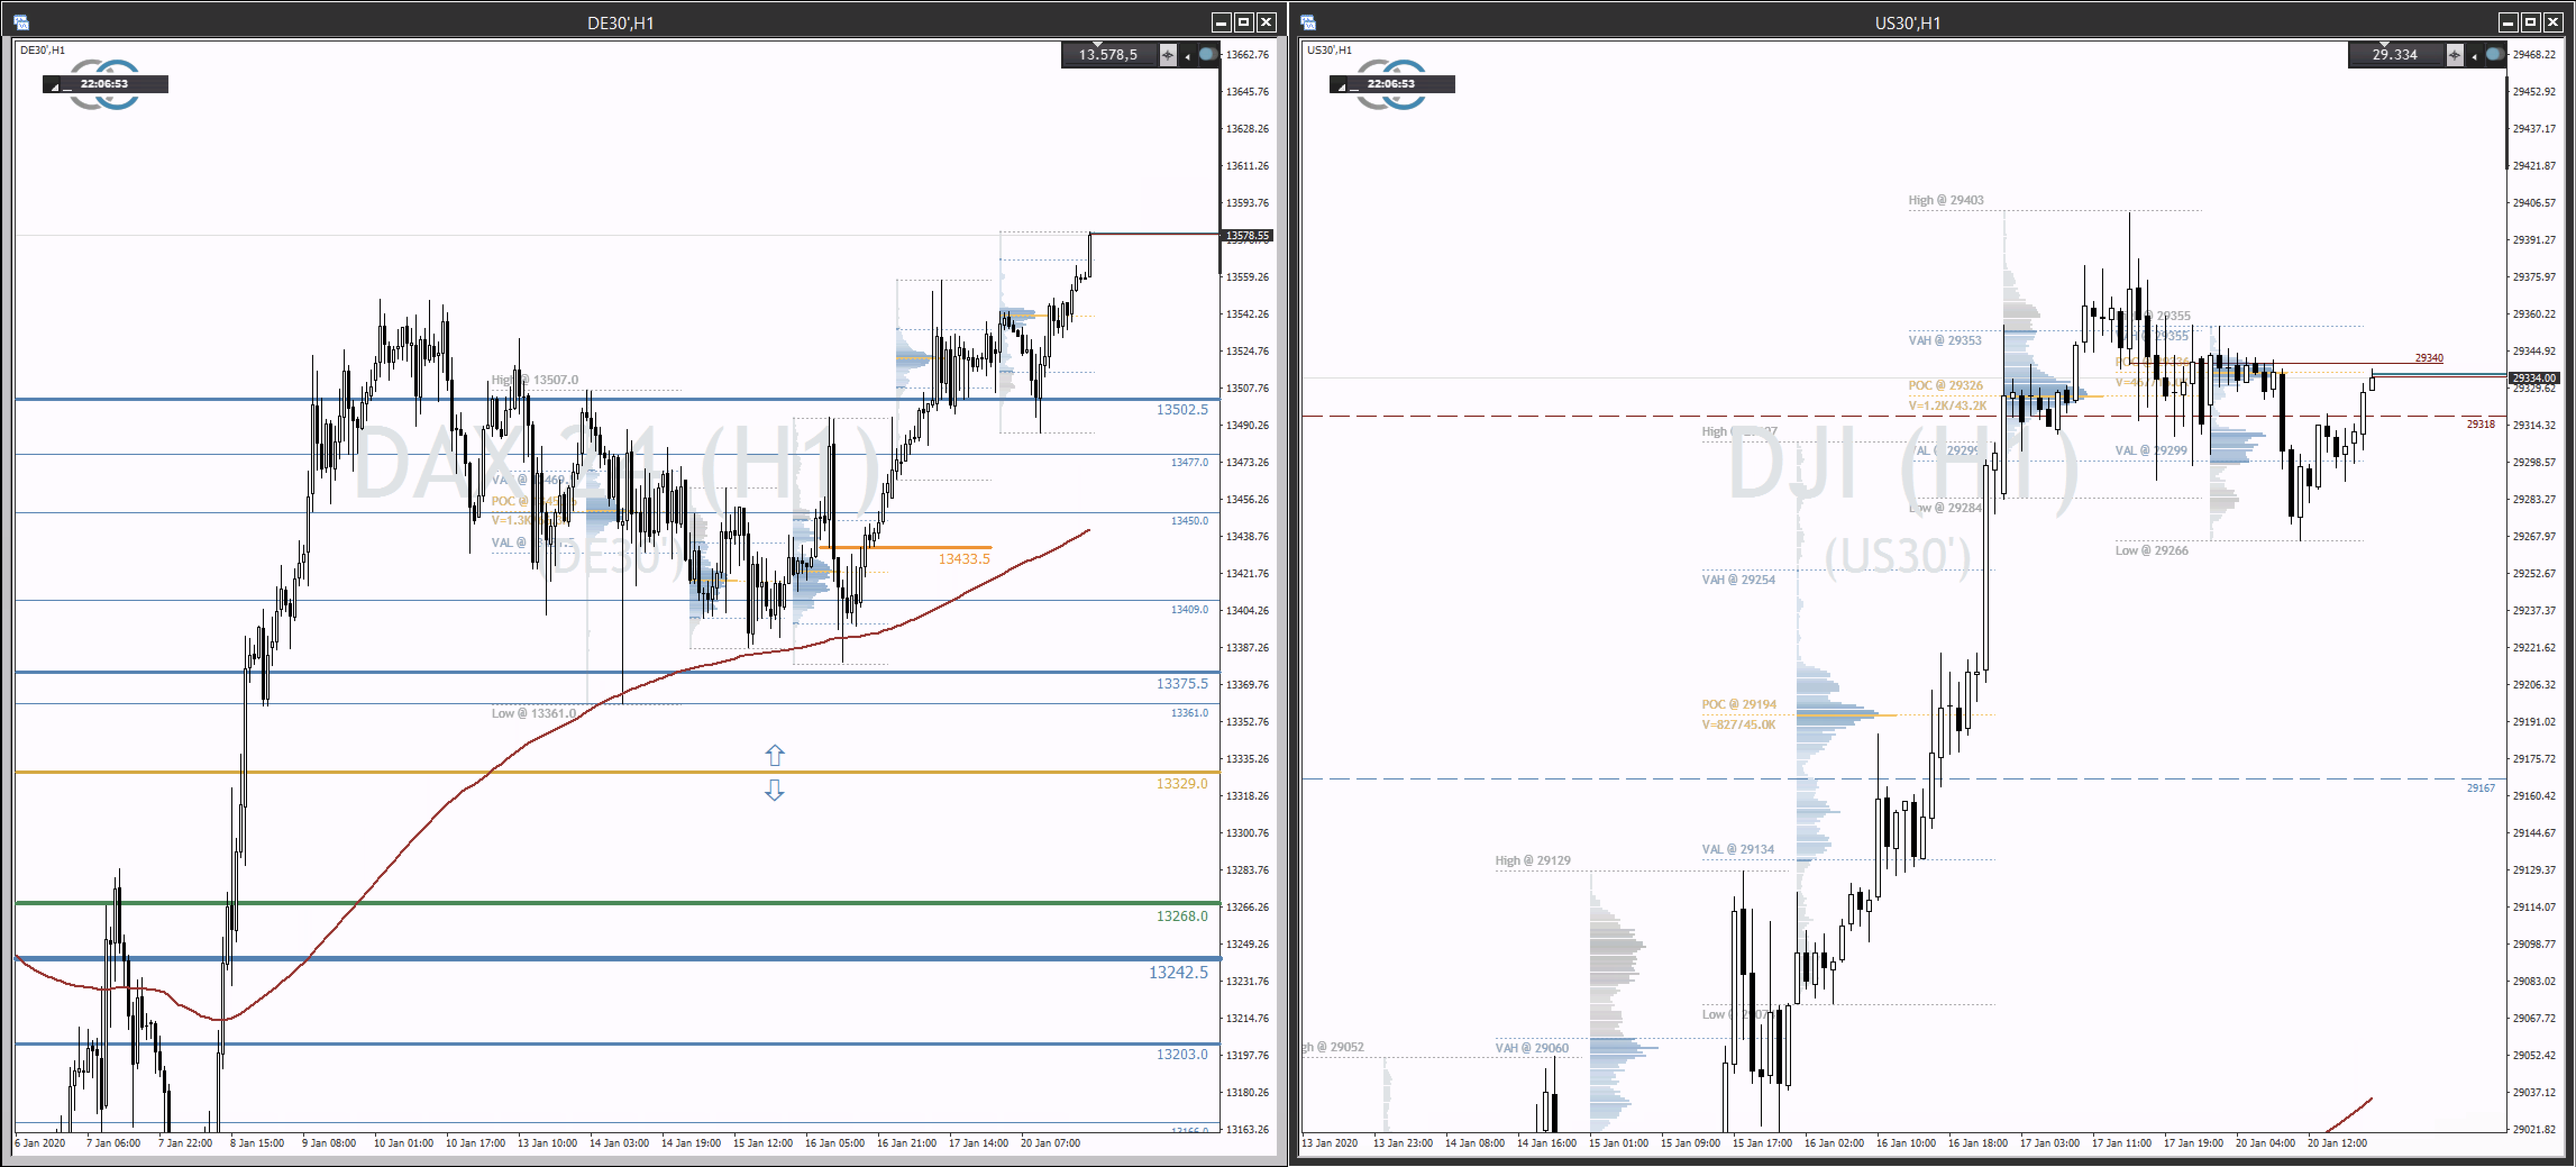Click the 'VAH @ 29353' profile label
The width and height of the screenshot is (2576, 1167).
pos(1945,340)
